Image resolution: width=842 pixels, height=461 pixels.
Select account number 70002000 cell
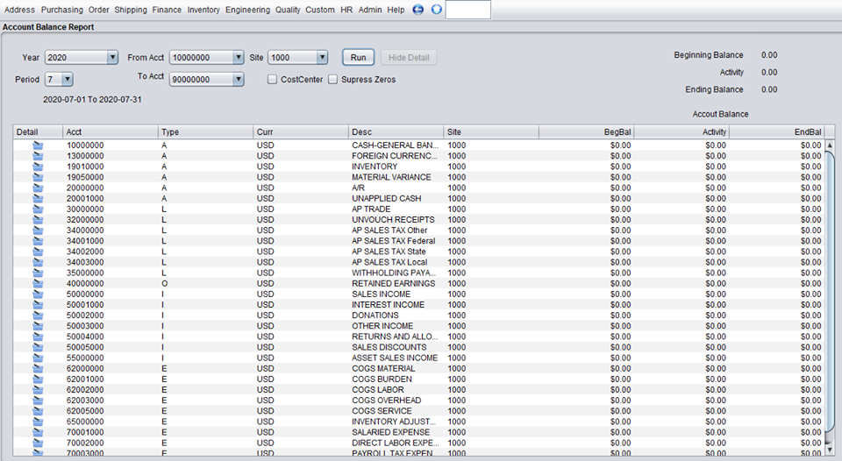tap(111, 443)
